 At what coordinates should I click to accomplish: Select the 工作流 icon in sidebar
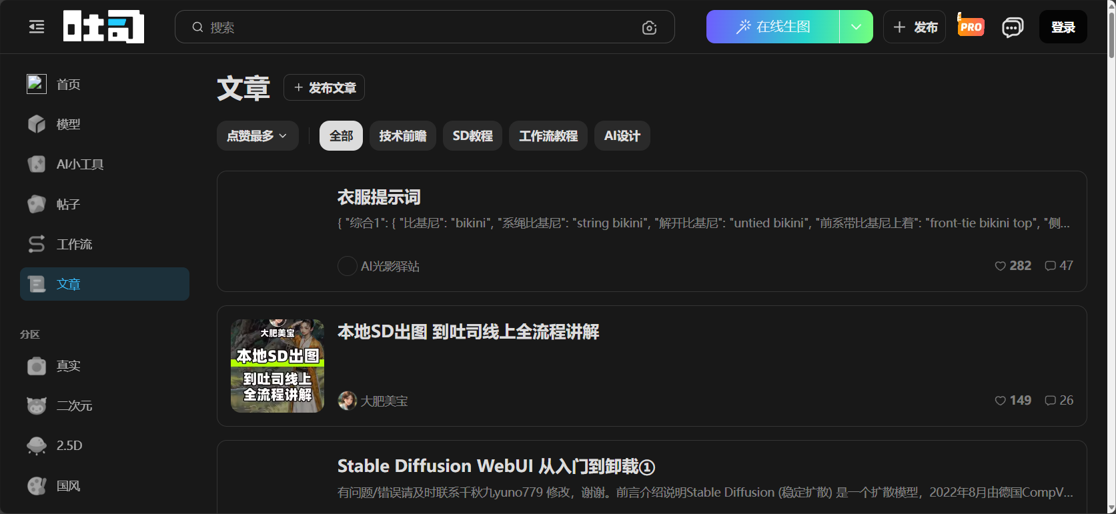pyautogui.click(x=37, y=244)
